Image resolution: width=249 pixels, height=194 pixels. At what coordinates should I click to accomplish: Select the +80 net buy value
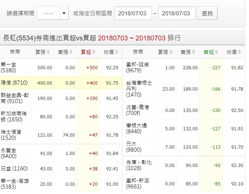93,117
